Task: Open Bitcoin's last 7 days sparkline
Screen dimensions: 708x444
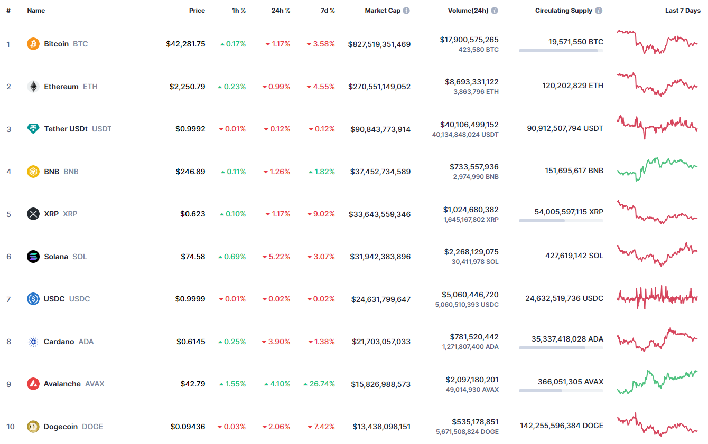Action: click(657, 42)
